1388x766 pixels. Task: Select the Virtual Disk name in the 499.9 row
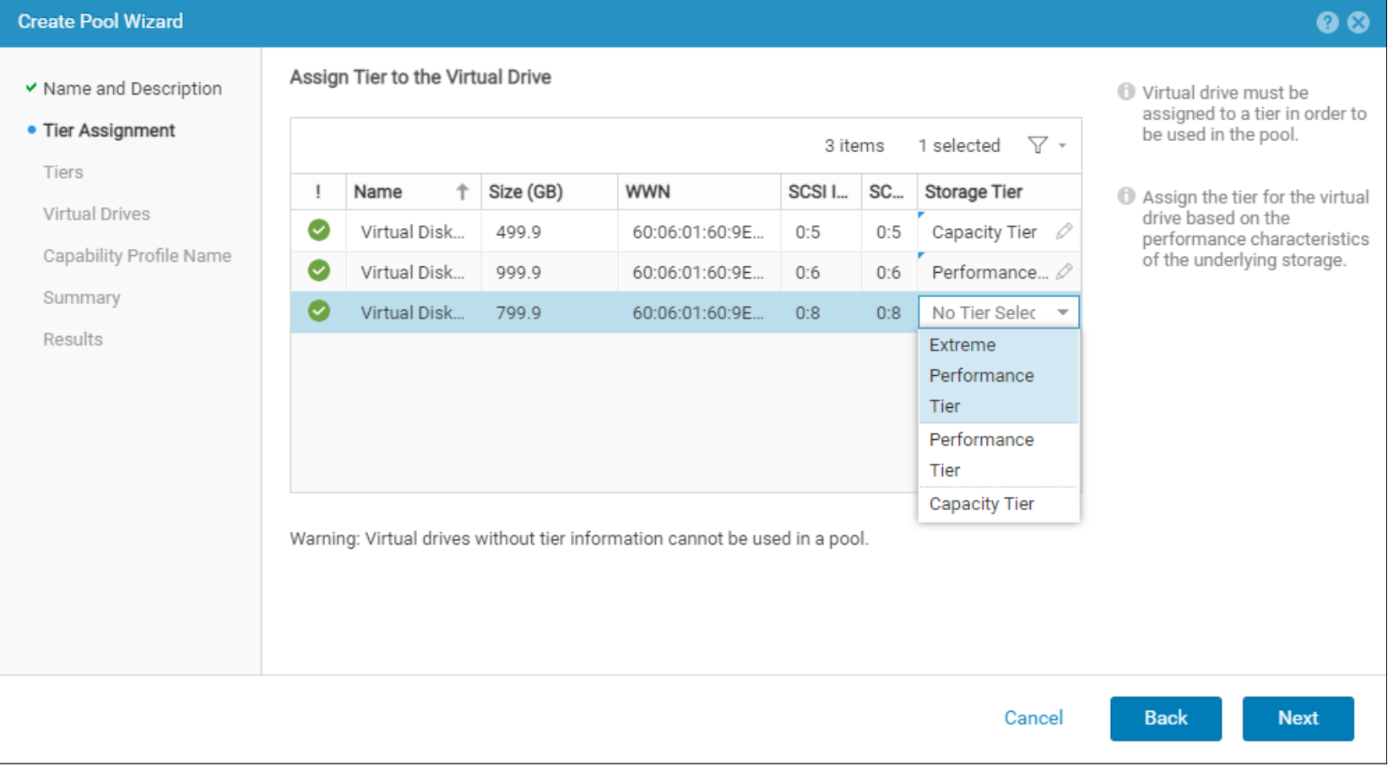tap(412, 232)
